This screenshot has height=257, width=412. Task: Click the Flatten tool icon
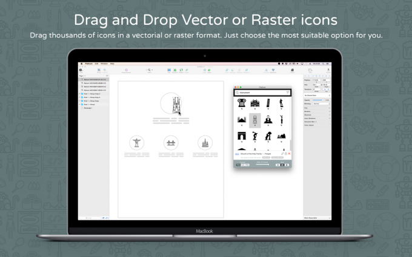click(187, 70)
